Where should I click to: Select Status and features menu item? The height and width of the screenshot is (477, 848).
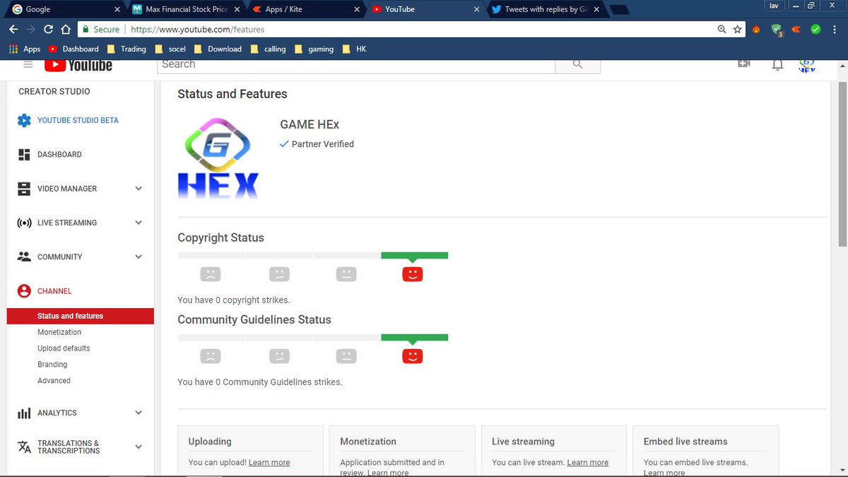click(x=81, y=316)
